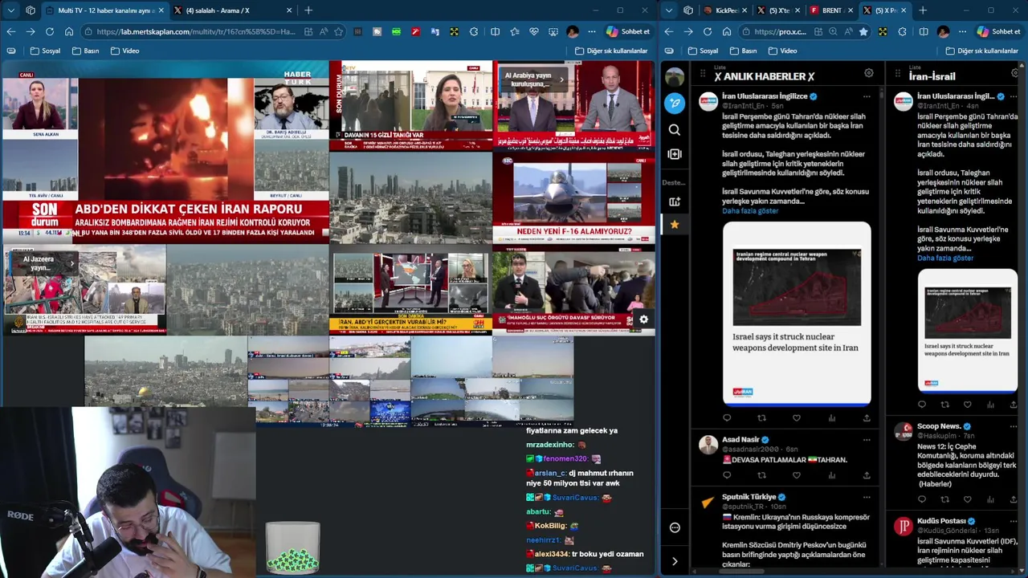The width and height of the screenshot is (1028, 578).
Task: View analytics of first ANLIK HABERLER post
Action: pos(831,417)
